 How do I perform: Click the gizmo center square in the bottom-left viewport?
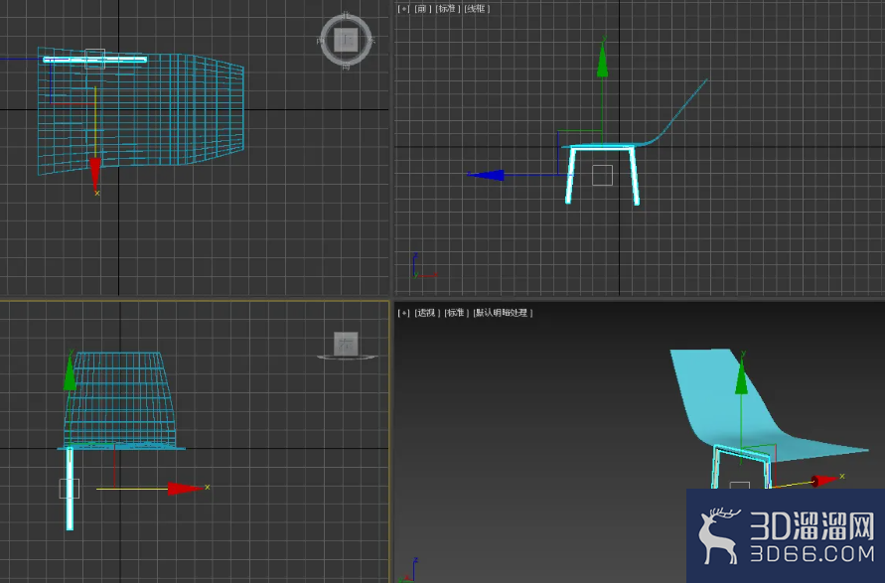click(x=70, y=489)
